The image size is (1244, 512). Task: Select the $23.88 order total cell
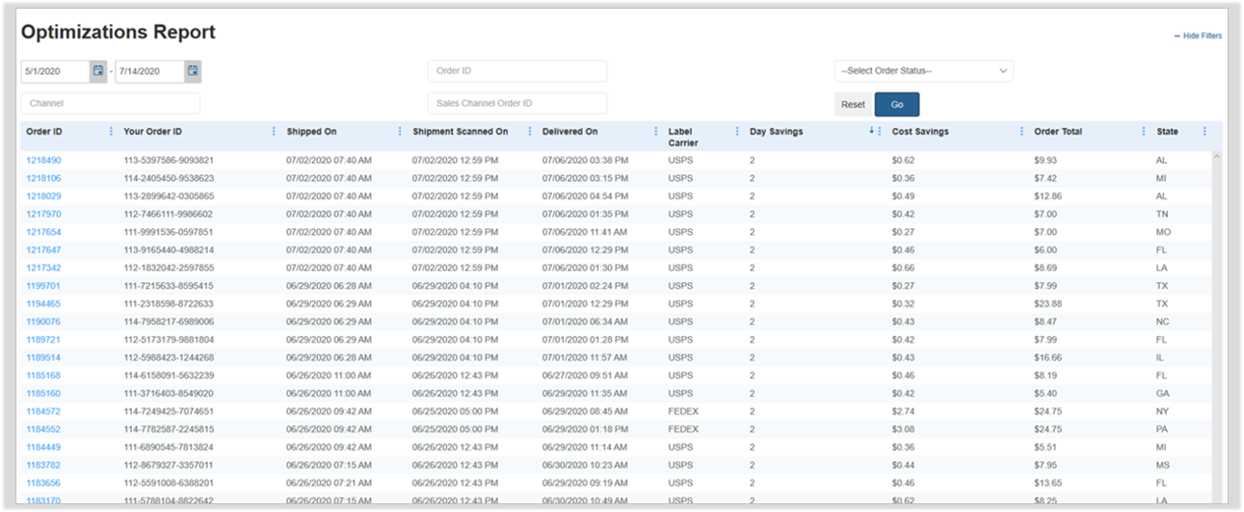tap(1047, 303)
